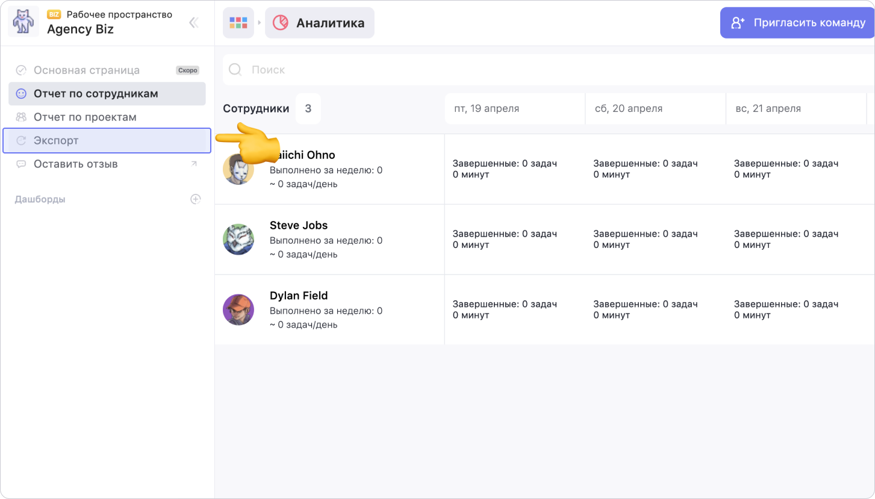Viewport: 875px width, 499px height.
Task: Select Отчет по сотрудникам in sidebar
Action: tap(96, 94)
